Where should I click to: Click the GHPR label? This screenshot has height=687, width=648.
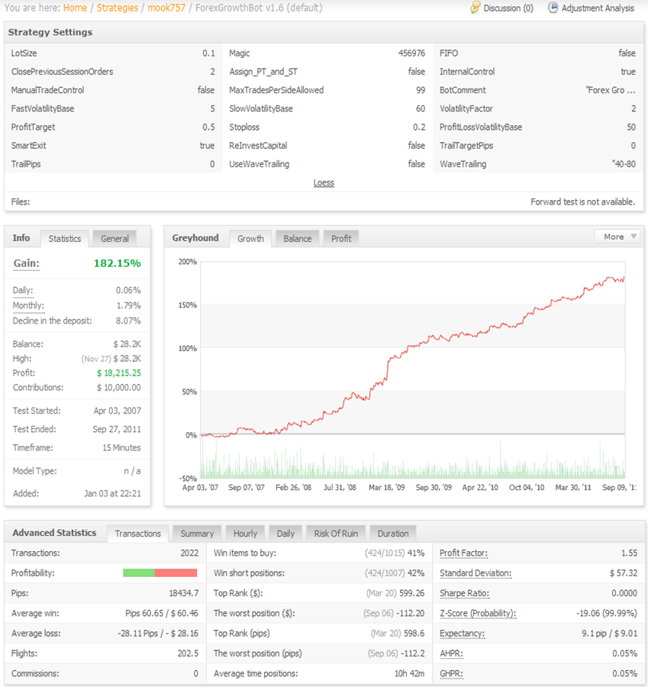click(451, 673)
